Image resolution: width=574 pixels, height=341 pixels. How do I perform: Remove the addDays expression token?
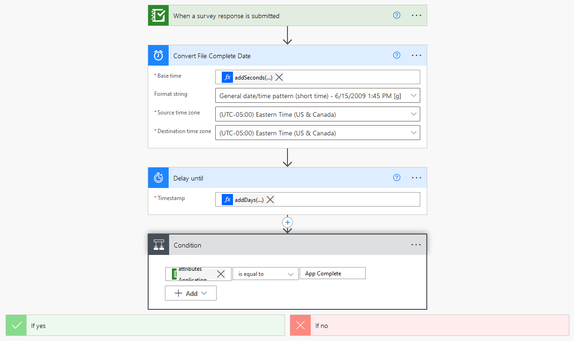[270, 200]
